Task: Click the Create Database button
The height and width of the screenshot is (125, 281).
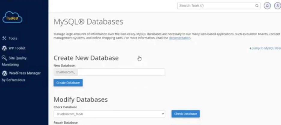Action: pos(68,83)
